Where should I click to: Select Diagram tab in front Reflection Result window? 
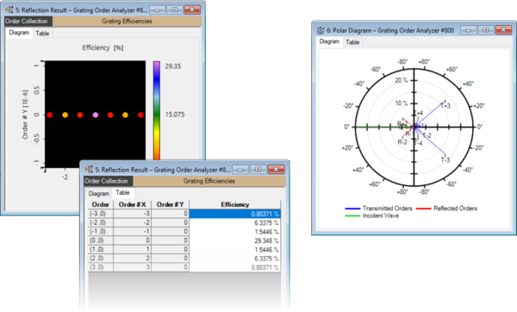click(99, 193)
